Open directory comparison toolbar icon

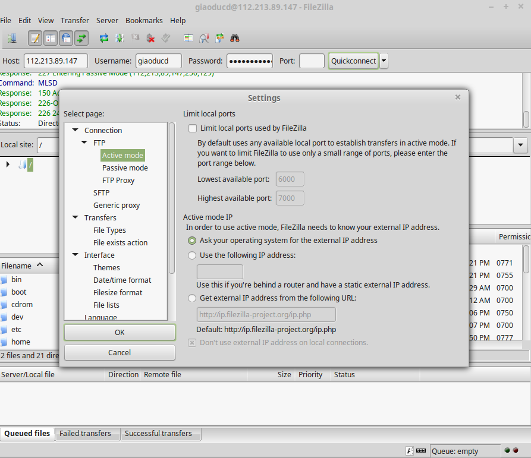188,38
